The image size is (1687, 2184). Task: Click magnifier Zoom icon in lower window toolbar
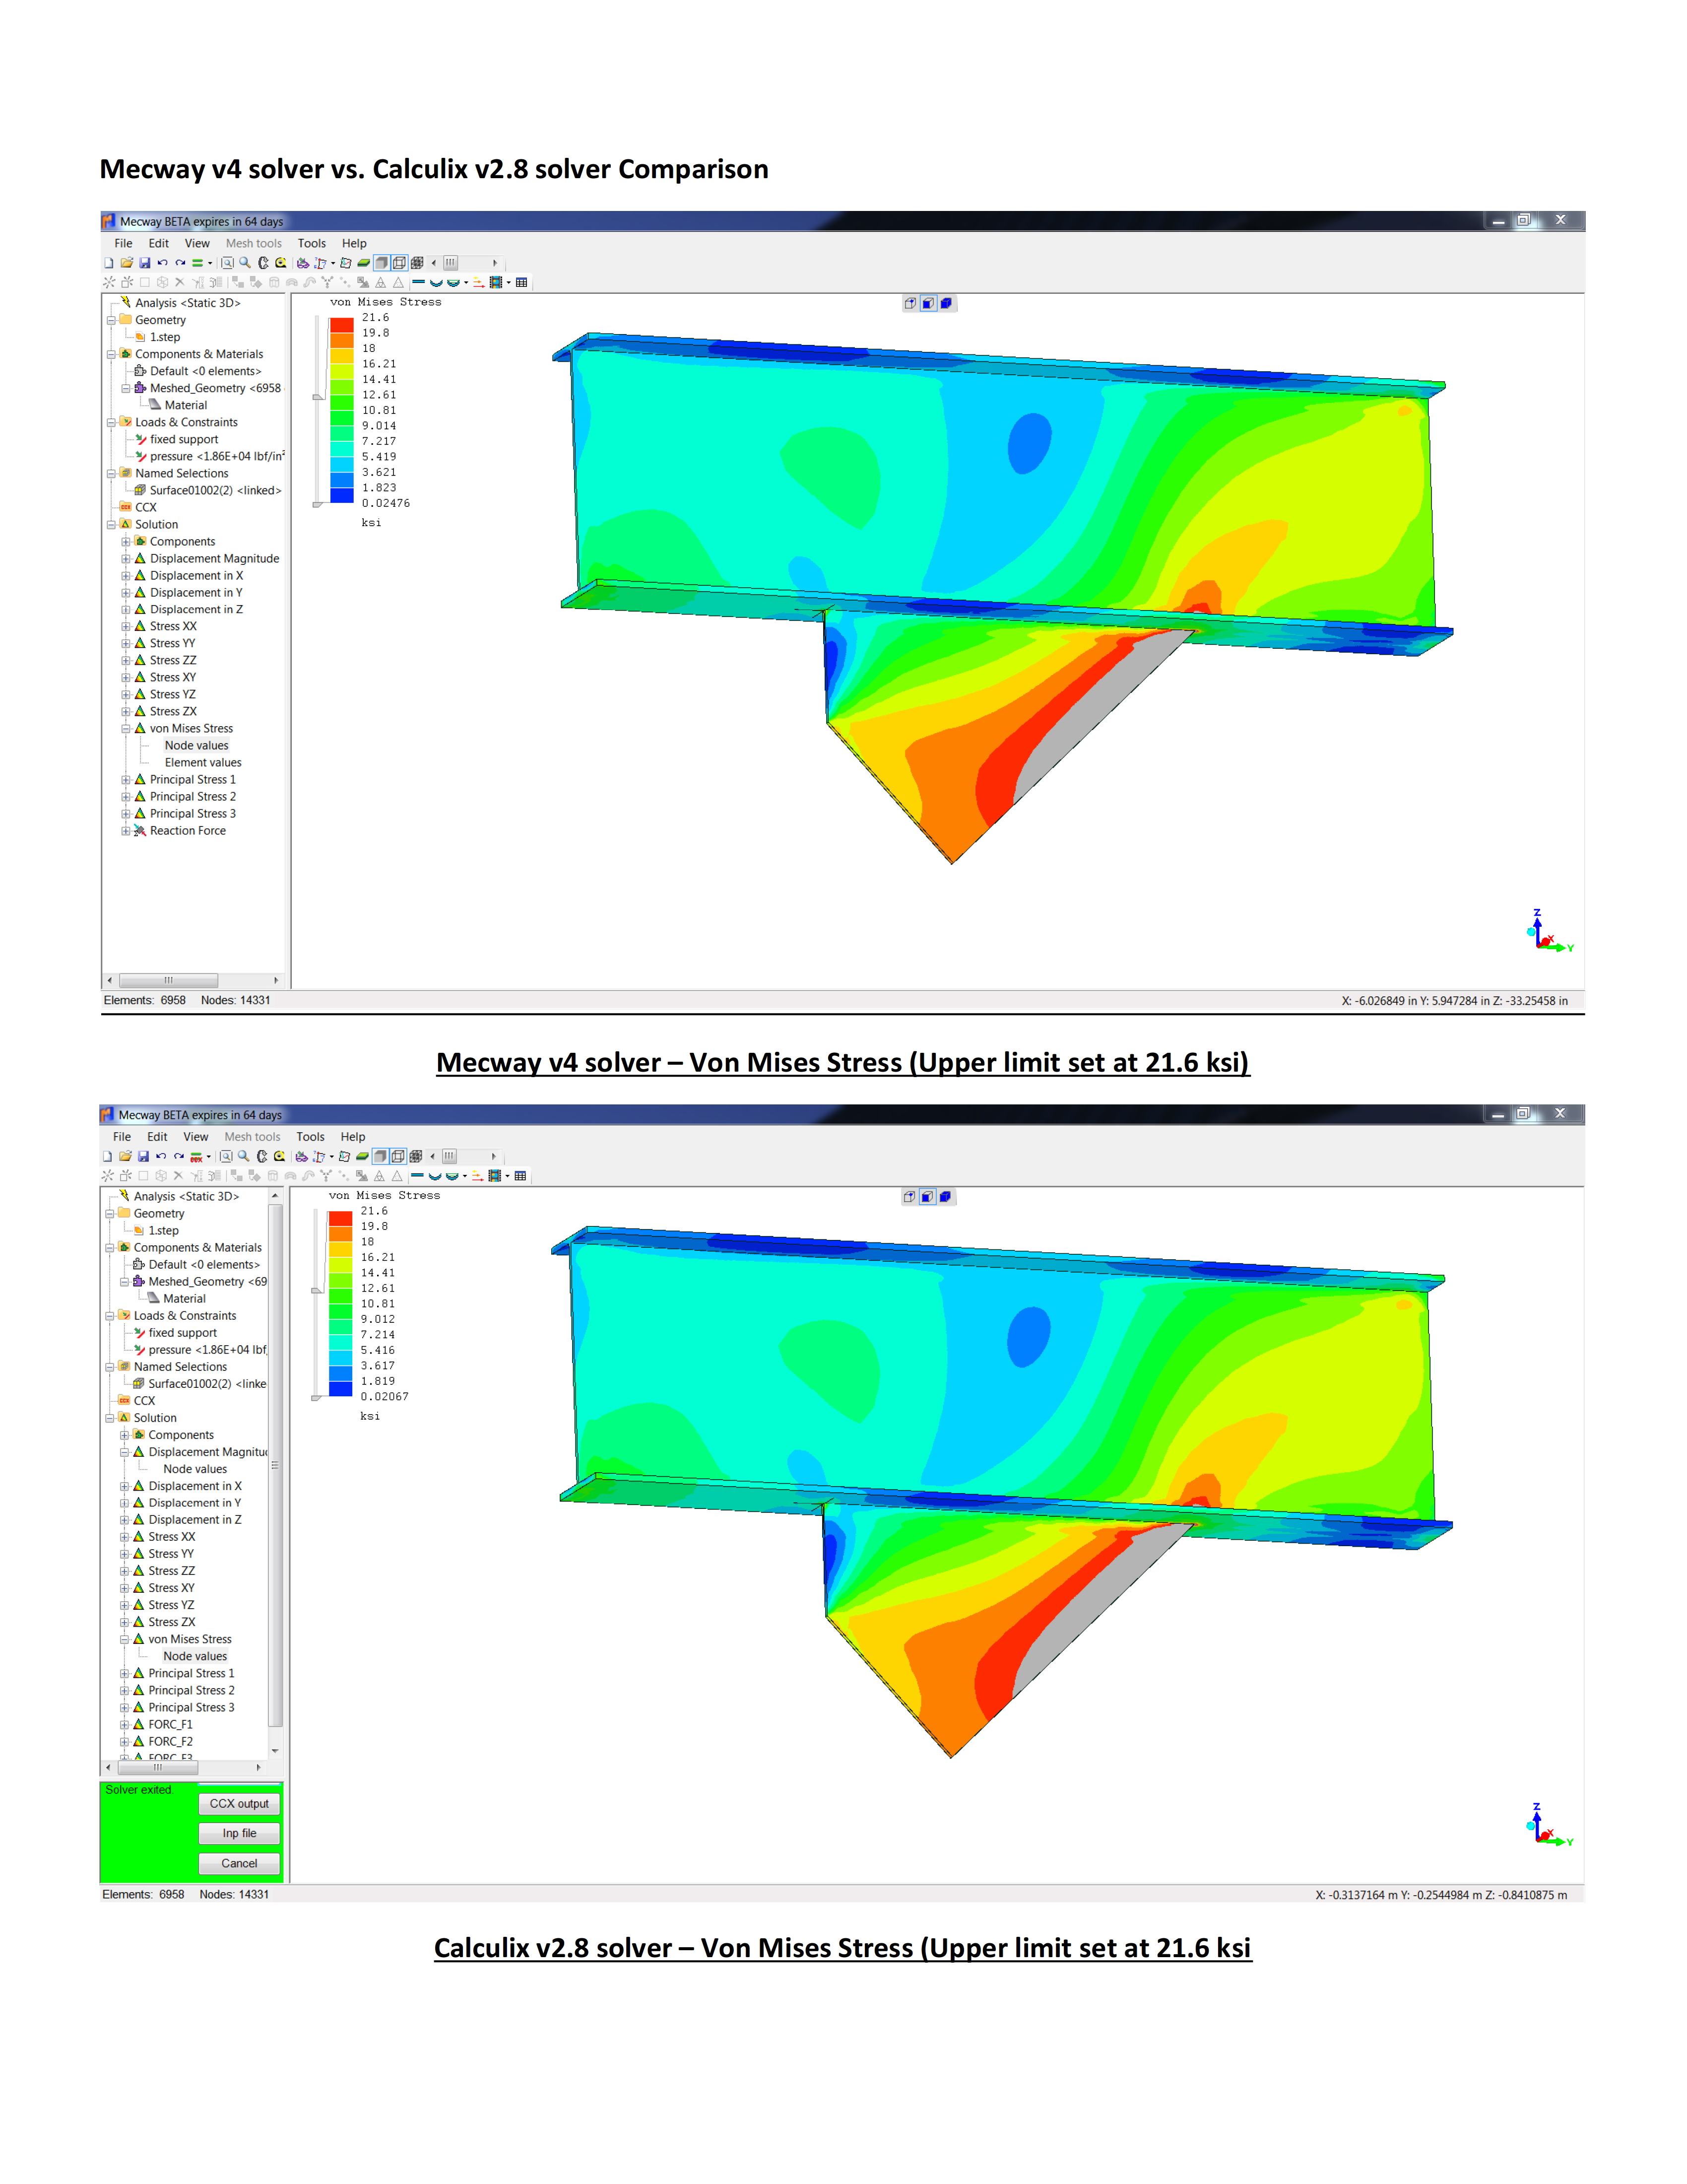pos(244,1157)
